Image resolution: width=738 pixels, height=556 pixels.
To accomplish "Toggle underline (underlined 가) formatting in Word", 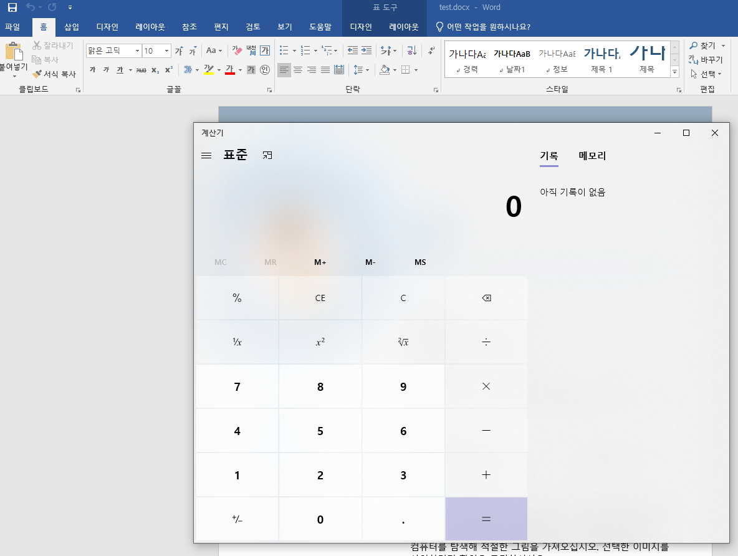I will tap(120, 70).
